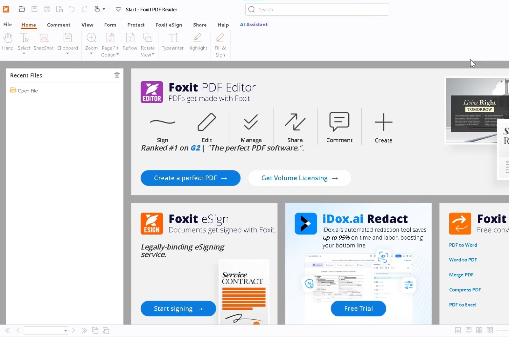Viewport: 509px width, 337px height.
Task: Click the Redo arrow icon
Action: pyautogui.click(x=84, y=9)
